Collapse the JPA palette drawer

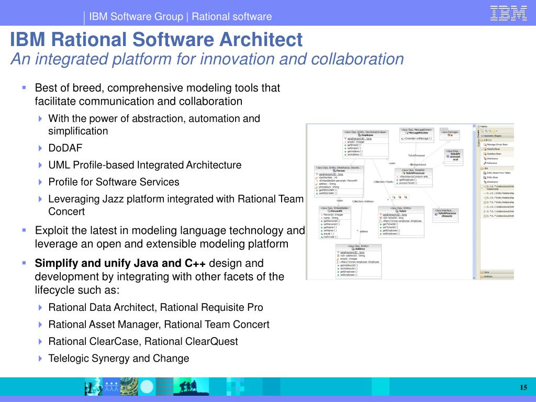pos(497,169)
